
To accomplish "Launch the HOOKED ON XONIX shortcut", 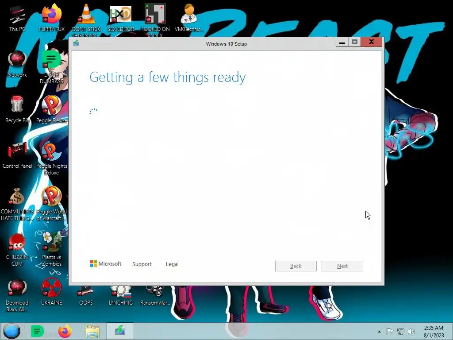I will (x=155, y=19).
